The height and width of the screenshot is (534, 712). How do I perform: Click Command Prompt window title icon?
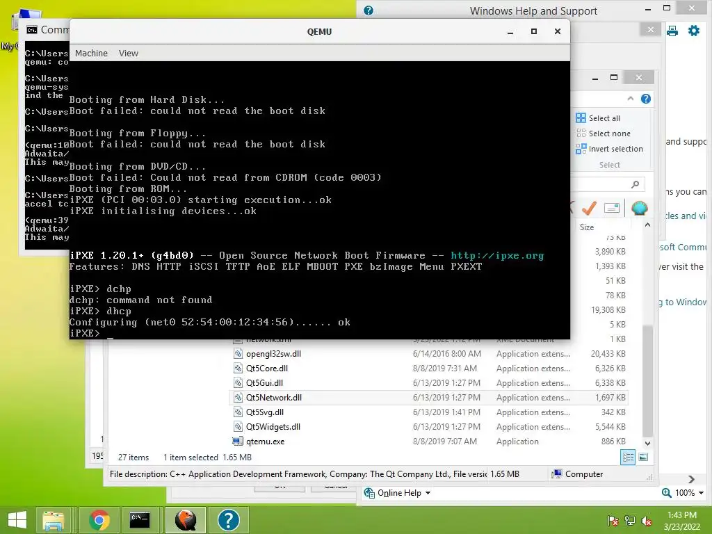(32, 30)
